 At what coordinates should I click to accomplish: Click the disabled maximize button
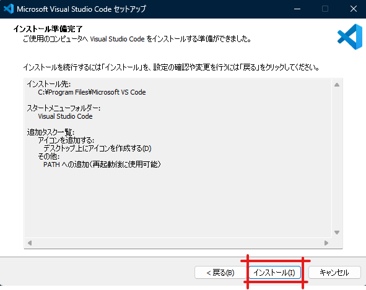point(325,9)
